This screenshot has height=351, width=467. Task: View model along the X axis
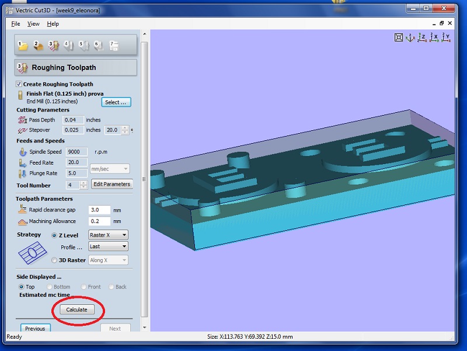pyautogui.click(x=434, y=37)
